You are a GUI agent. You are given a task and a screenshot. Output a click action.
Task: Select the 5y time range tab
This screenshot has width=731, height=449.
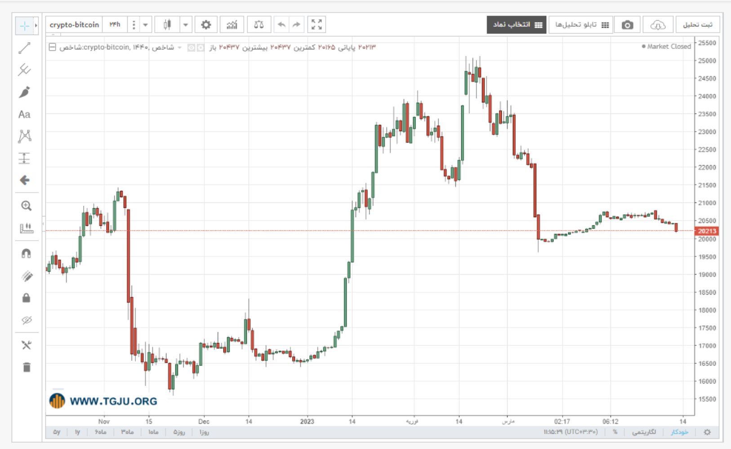[x=57, y=432]
